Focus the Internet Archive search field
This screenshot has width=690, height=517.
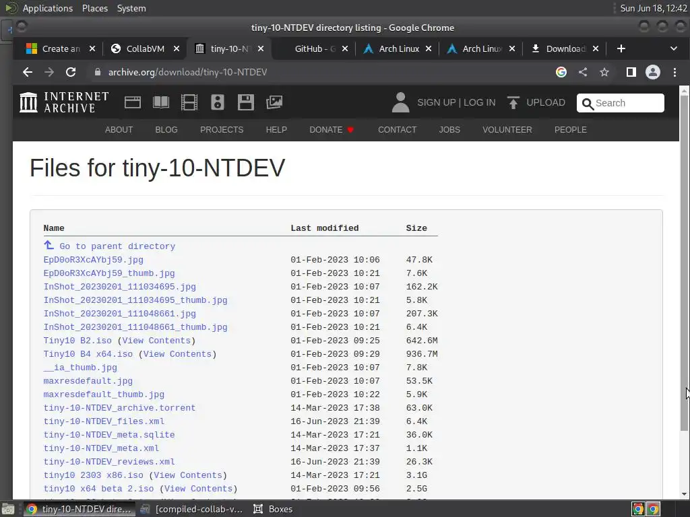coord(621,103)
